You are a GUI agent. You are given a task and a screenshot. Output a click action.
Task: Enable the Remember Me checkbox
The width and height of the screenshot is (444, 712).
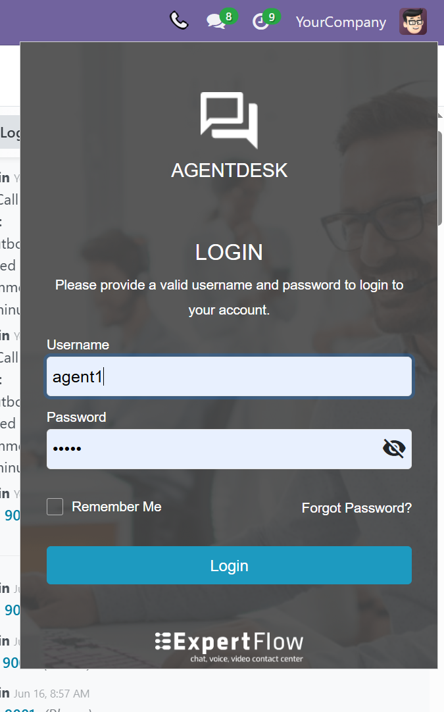(55, 507)
